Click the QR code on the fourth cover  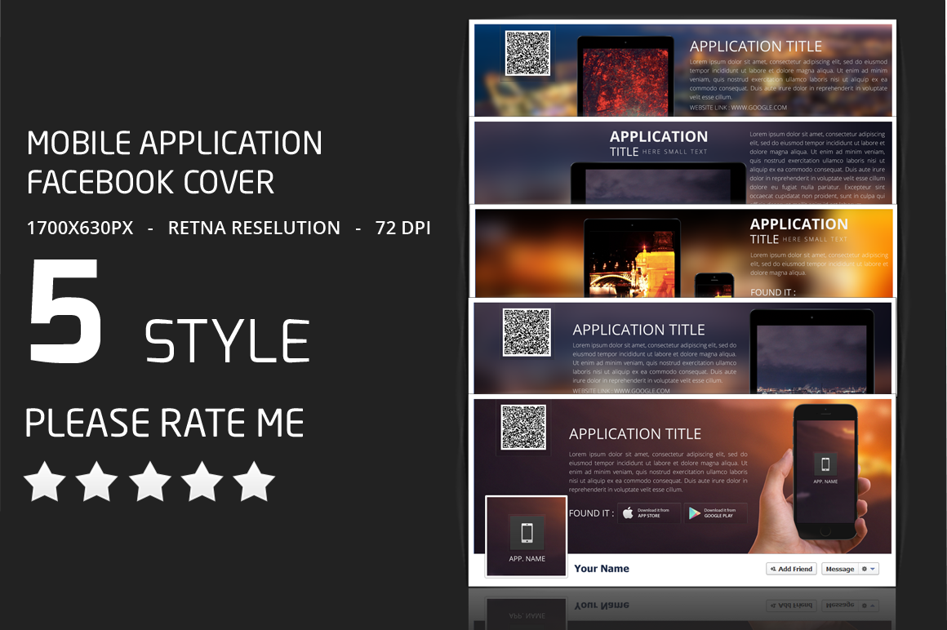(527, 332)
